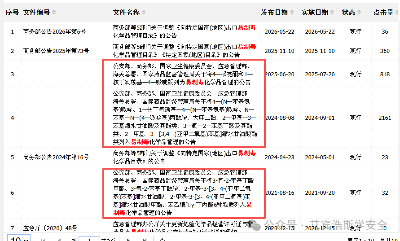Select publish date 2024-08-08 cell

(280, 118)
